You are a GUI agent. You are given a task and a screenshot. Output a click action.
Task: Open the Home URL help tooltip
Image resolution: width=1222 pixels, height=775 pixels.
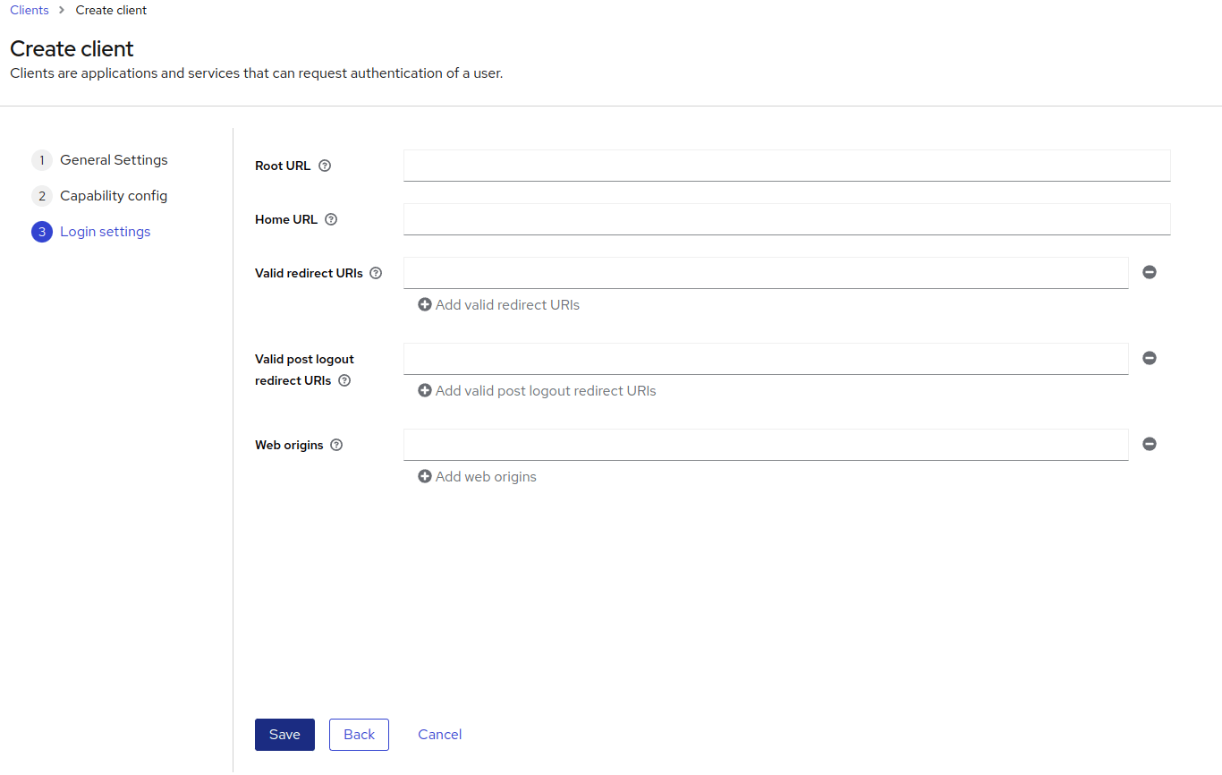331,219
